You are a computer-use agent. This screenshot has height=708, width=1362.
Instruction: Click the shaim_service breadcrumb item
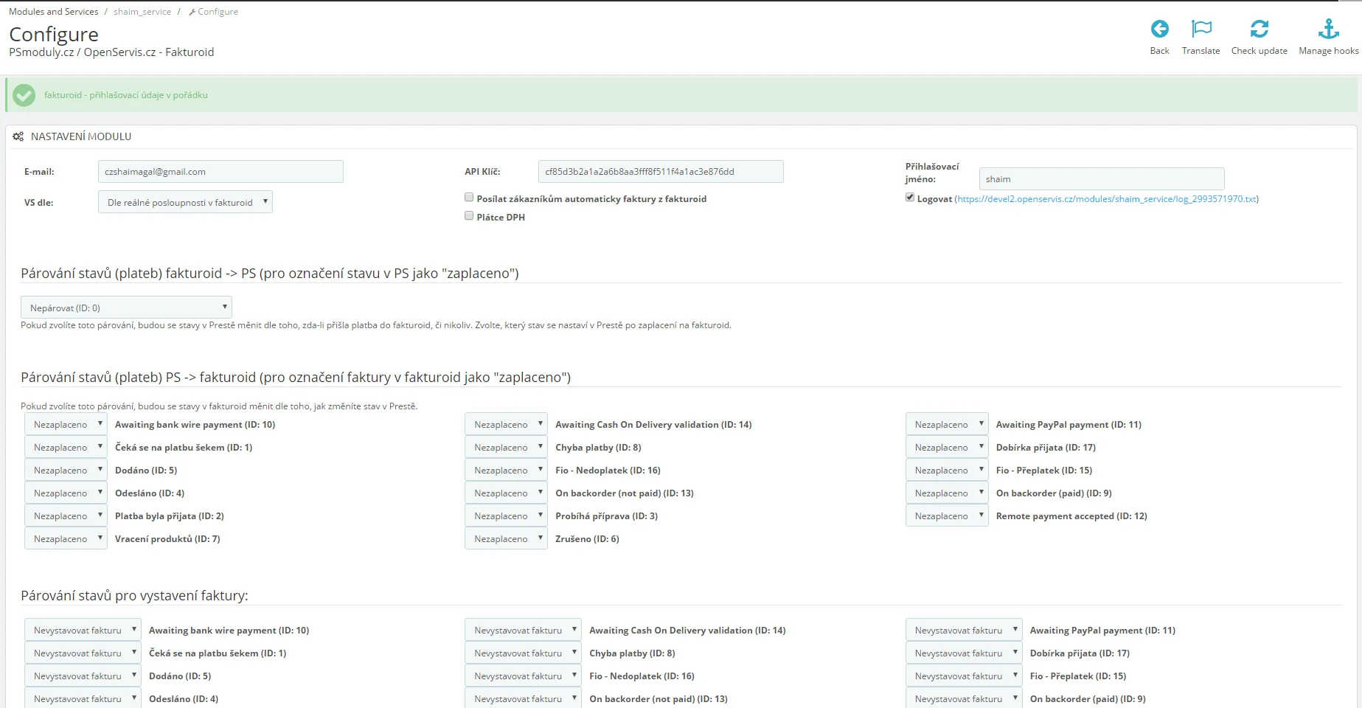(142, 12)
